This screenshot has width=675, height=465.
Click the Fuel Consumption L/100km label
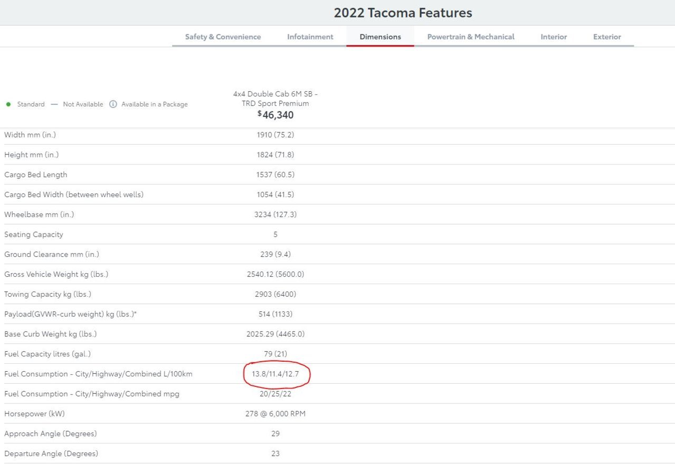[x=99, y=374]
